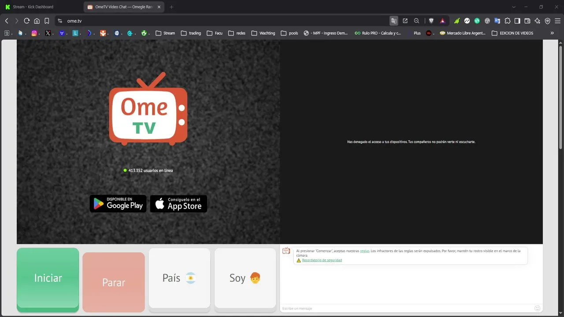Click the green Iniciar button
This screenshot has height=317, width=564.
48,280
